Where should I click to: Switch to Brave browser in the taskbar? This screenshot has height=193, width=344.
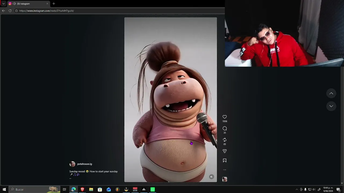pos(82,190)
